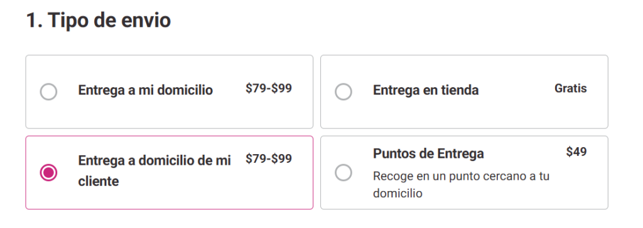
Task: Click the selected Entrega a domicilio de mi cliente radio
Action: tap(48, 172)
